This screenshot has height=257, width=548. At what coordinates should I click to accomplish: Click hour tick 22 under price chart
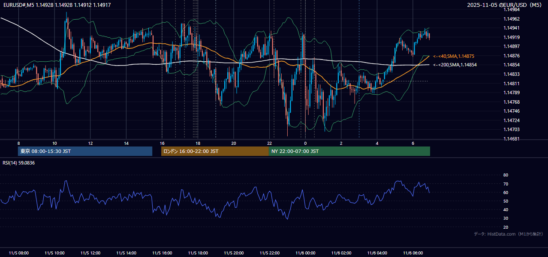(x=270, y=143)
